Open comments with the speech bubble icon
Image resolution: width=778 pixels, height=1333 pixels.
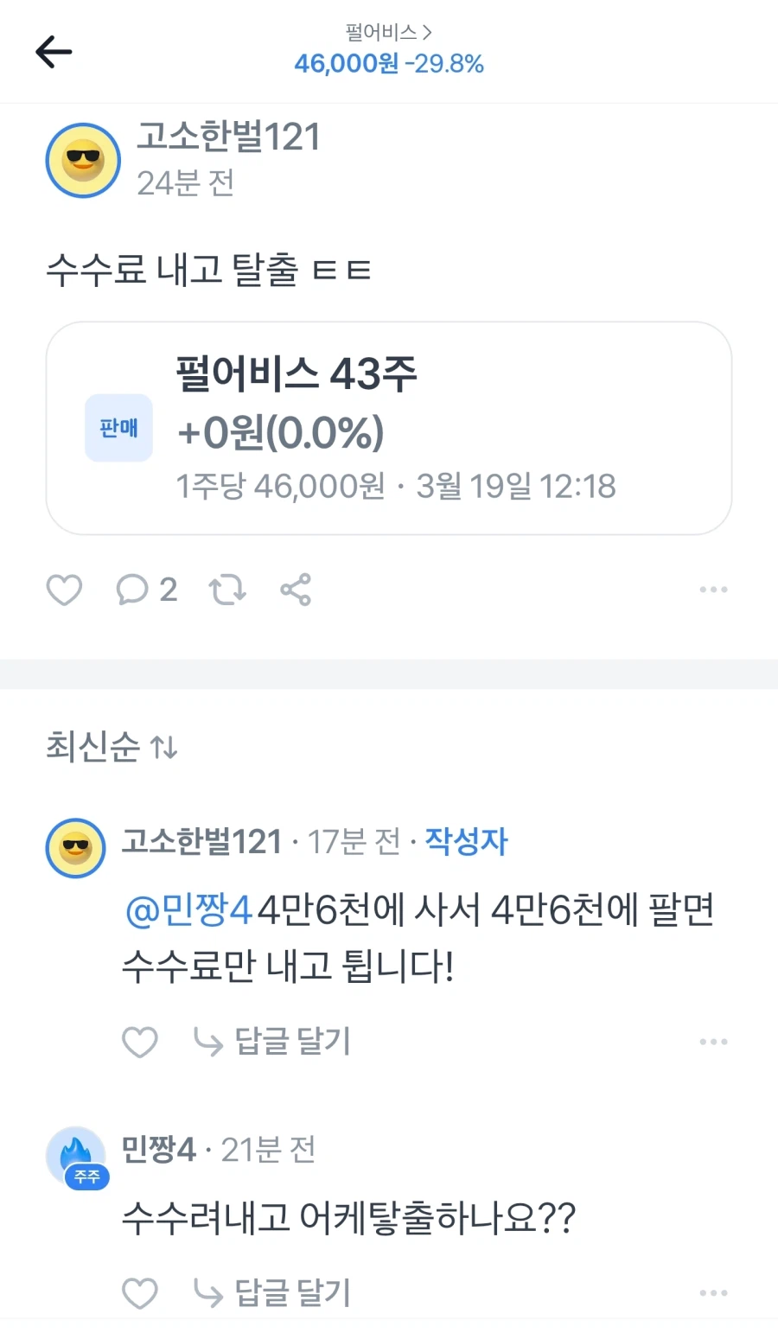132,590
